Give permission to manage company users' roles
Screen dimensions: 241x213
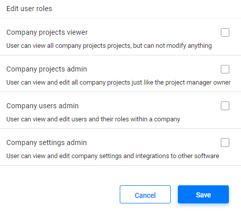coord(225,106)
